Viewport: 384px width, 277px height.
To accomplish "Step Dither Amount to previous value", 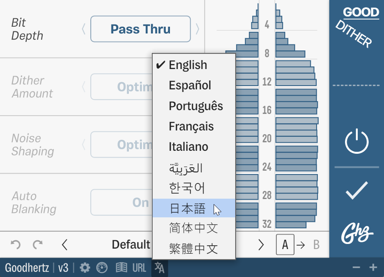I will pyautogui.click(x=84, y=87).
